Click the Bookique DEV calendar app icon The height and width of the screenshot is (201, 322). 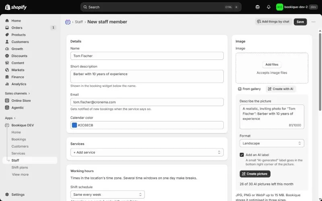tap(7, 125)
